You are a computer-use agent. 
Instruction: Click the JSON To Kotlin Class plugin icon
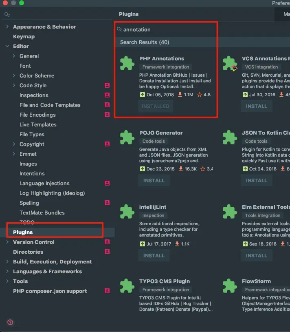click(x=230, y=137)
